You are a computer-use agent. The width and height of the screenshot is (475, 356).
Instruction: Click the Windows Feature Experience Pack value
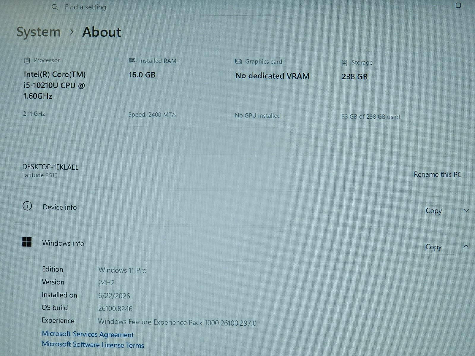pyautogui.click(x=177, y=322)
